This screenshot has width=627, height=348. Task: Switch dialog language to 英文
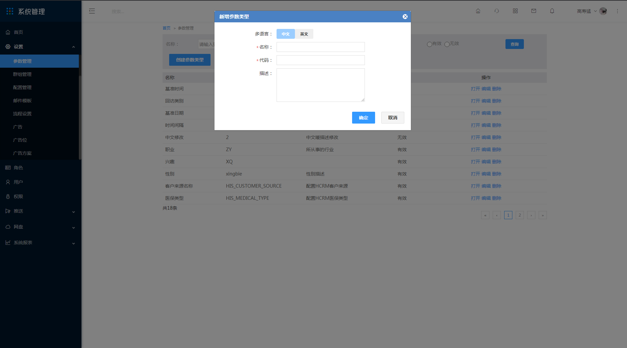pos(304,34)
